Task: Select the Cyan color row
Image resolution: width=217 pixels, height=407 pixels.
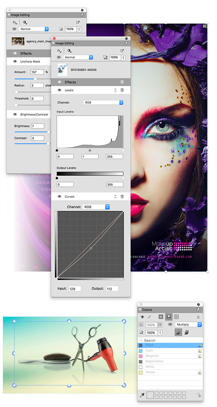Action: pos(170,350)
